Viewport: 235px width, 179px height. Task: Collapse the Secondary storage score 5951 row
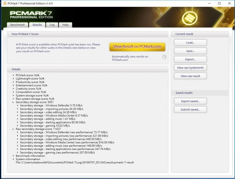tap(13, 102)
